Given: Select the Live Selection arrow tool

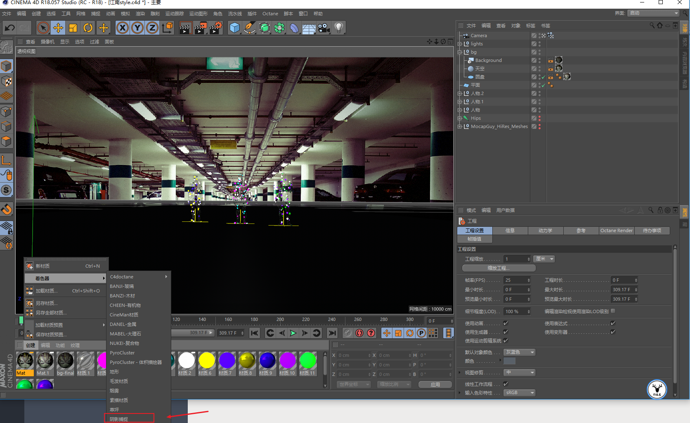Looking at the screenshot, I should coord(43,28).
